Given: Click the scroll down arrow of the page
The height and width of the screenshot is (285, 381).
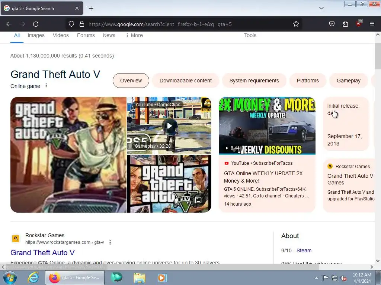Looking at the screenshot, I should pyautogui.click(x=378, y=261).
